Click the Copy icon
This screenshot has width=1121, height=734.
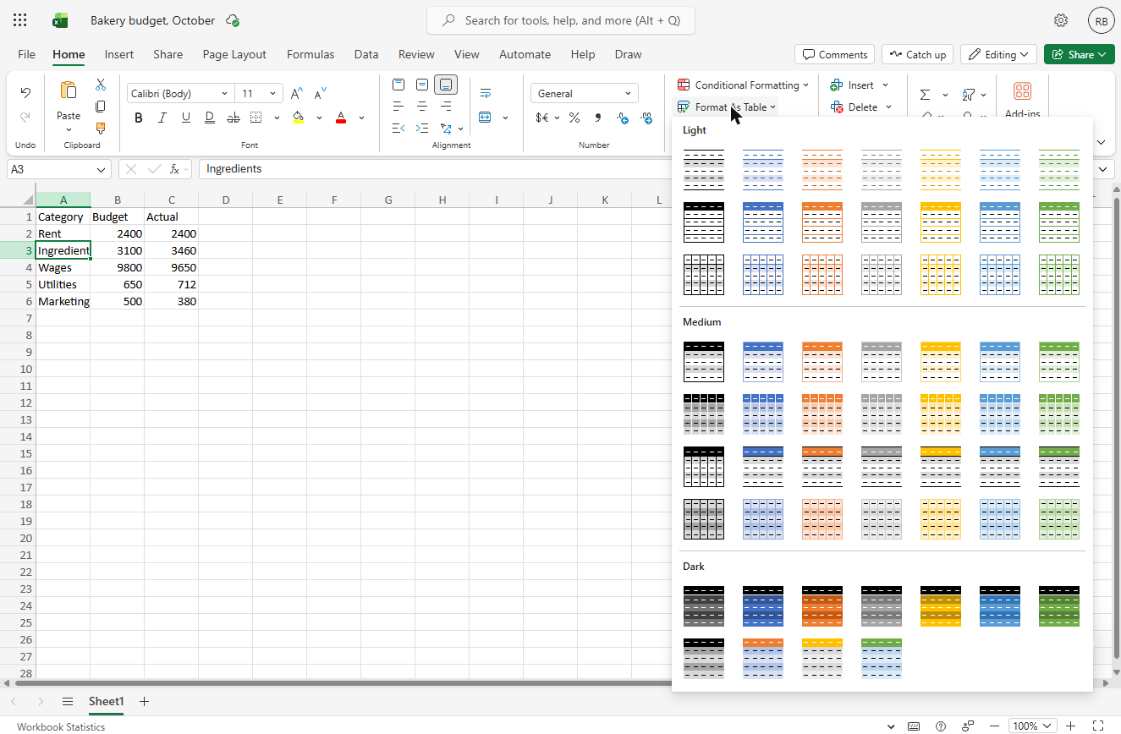pos(101,107)
